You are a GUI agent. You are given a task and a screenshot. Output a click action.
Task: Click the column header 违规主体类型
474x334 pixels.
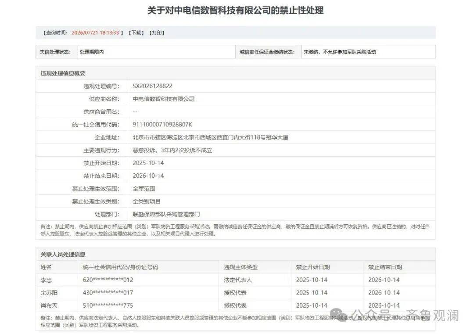pyautogui.click(x=241, y=267)
